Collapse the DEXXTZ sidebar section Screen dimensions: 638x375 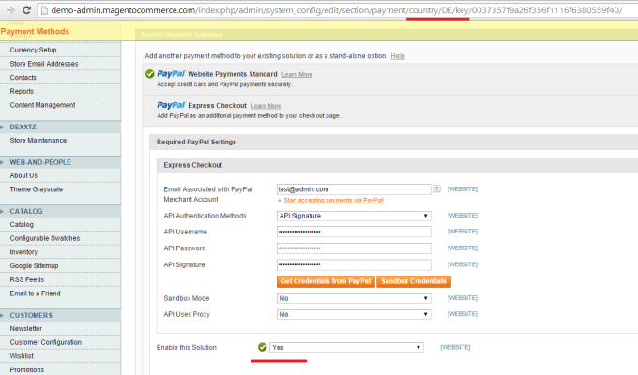click(x=60, y=127)
